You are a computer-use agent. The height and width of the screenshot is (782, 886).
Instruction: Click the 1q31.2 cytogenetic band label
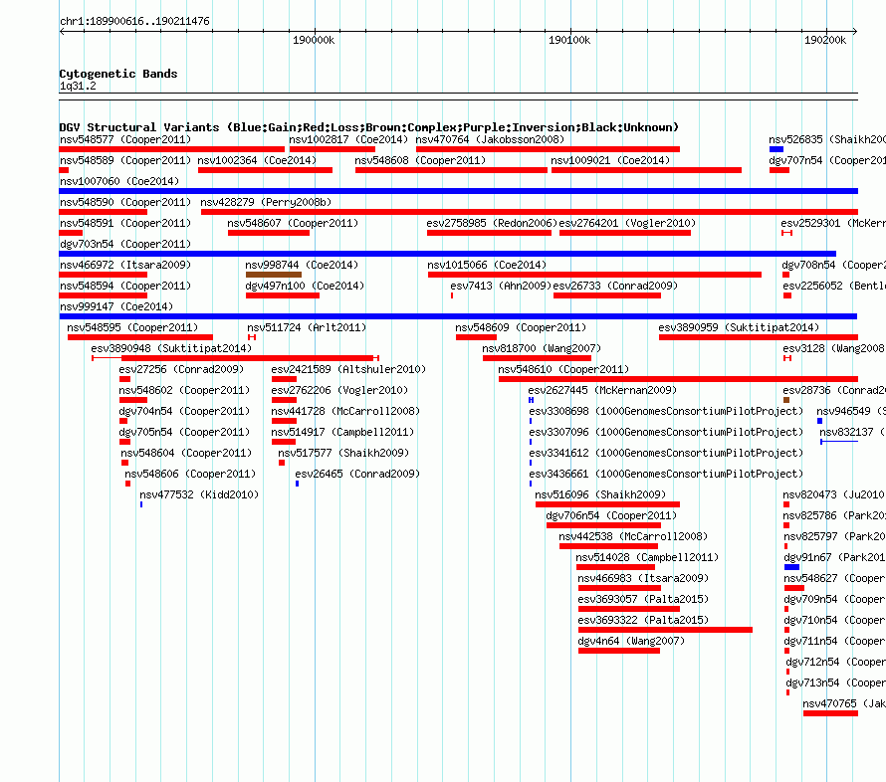click(x=78, y=86)
